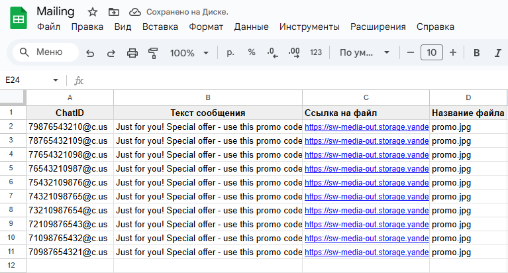This screenshot has width=508, height=273.
Task: Format as percent button
Action: point(252,52)
